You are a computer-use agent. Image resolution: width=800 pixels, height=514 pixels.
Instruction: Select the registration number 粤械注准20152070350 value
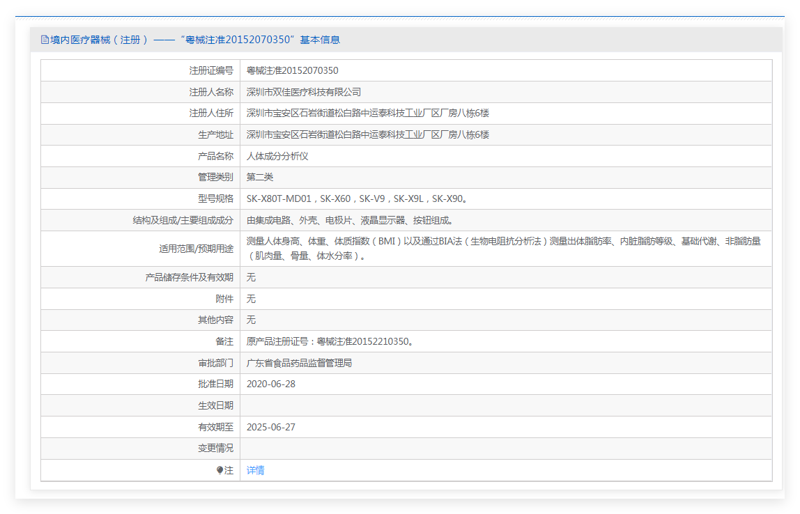pos(293,70)
